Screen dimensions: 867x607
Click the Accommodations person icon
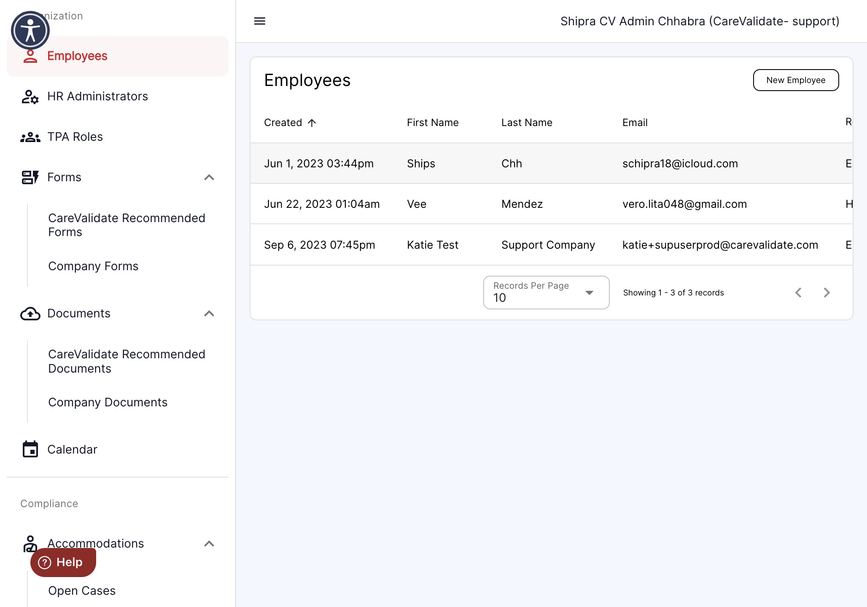30,544
